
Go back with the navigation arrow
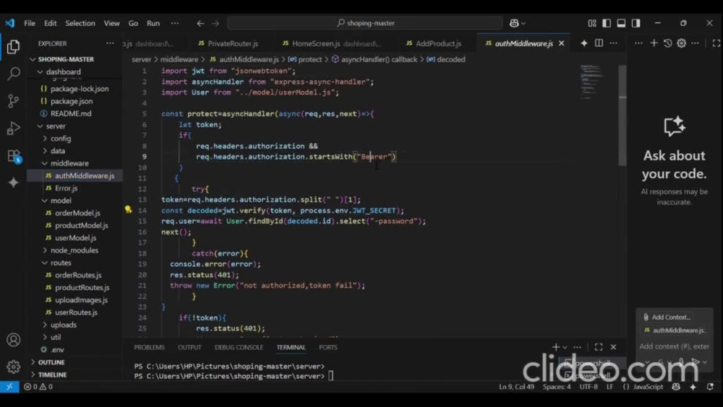point(200,23)
